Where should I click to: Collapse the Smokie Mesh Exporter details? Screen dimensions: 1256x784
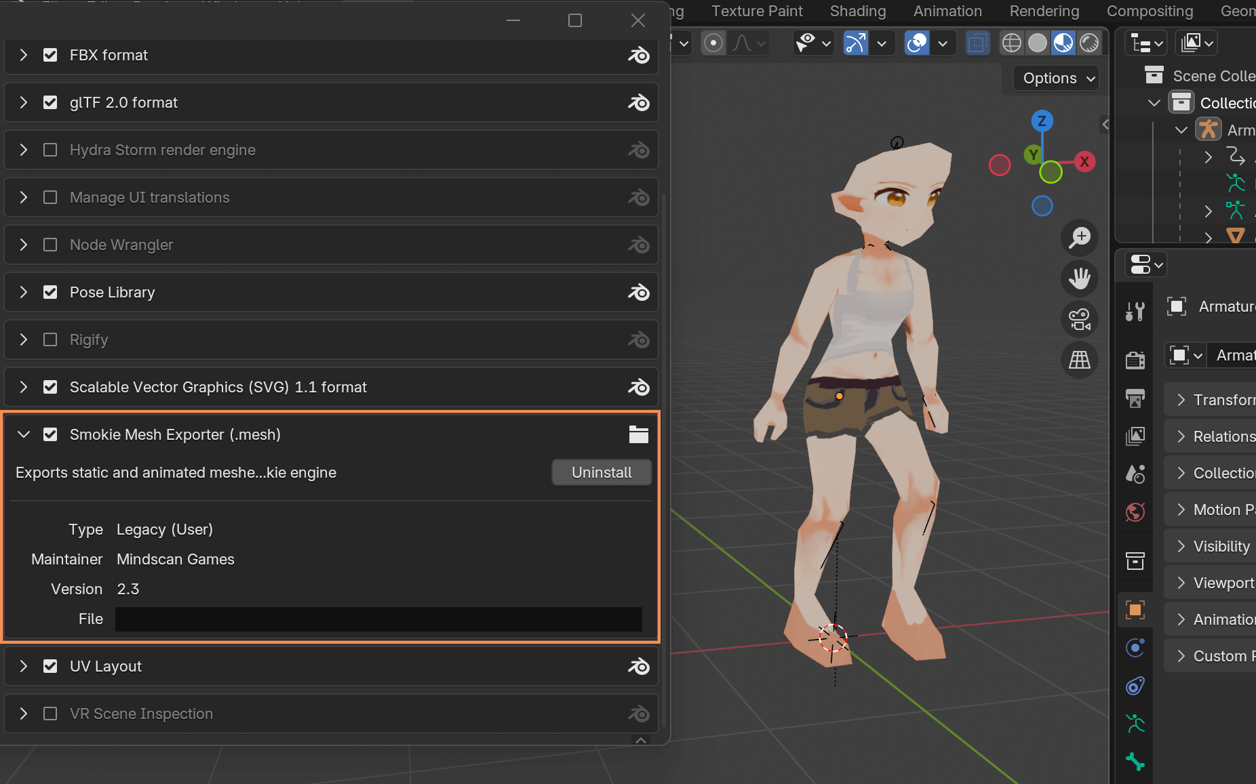coord(24,434)
